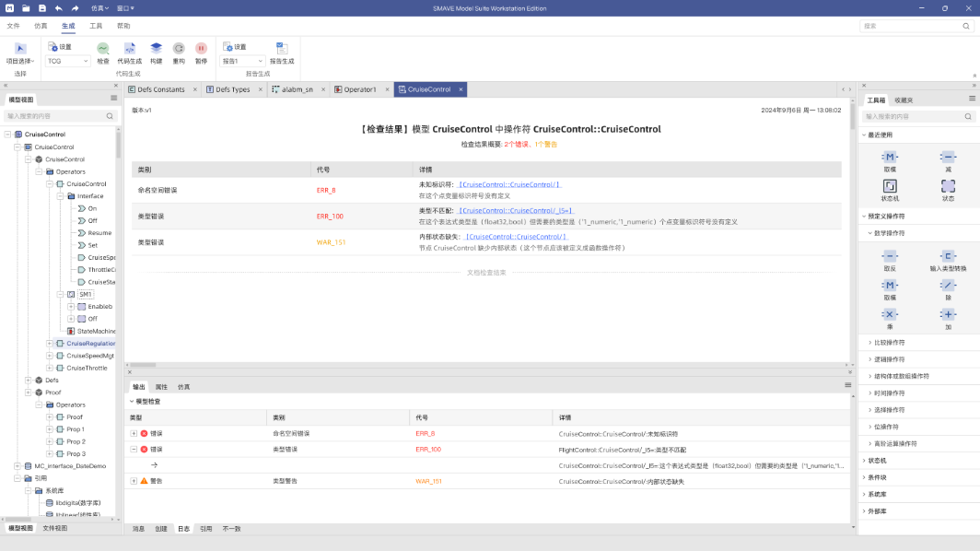The height and width of the screenshot is (551, 980).
Task: Select the 状态机 state machine tool
Action: [890, 186]
